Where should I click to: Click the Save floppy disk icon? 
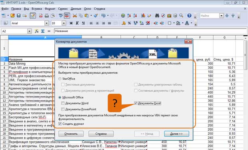pos(19,16)
